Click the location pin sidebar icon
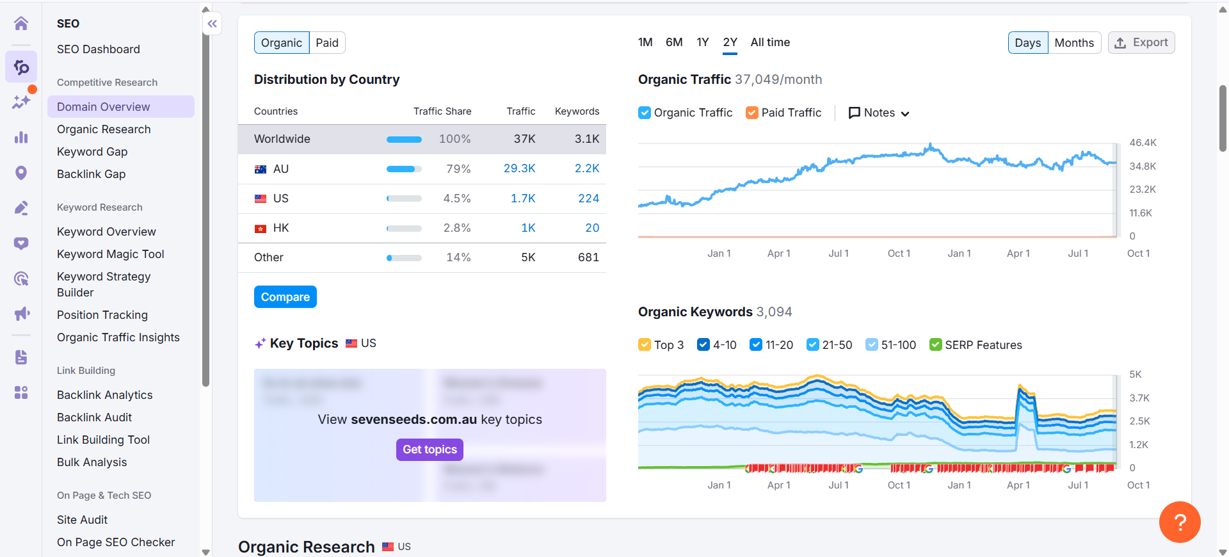This screenshot has width=1229, height=557. 21,173
